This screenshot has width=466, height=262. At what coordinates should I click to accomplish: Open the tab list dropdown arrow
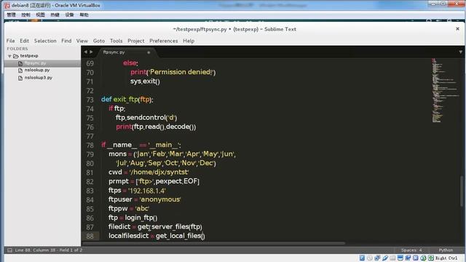[460, 52]
